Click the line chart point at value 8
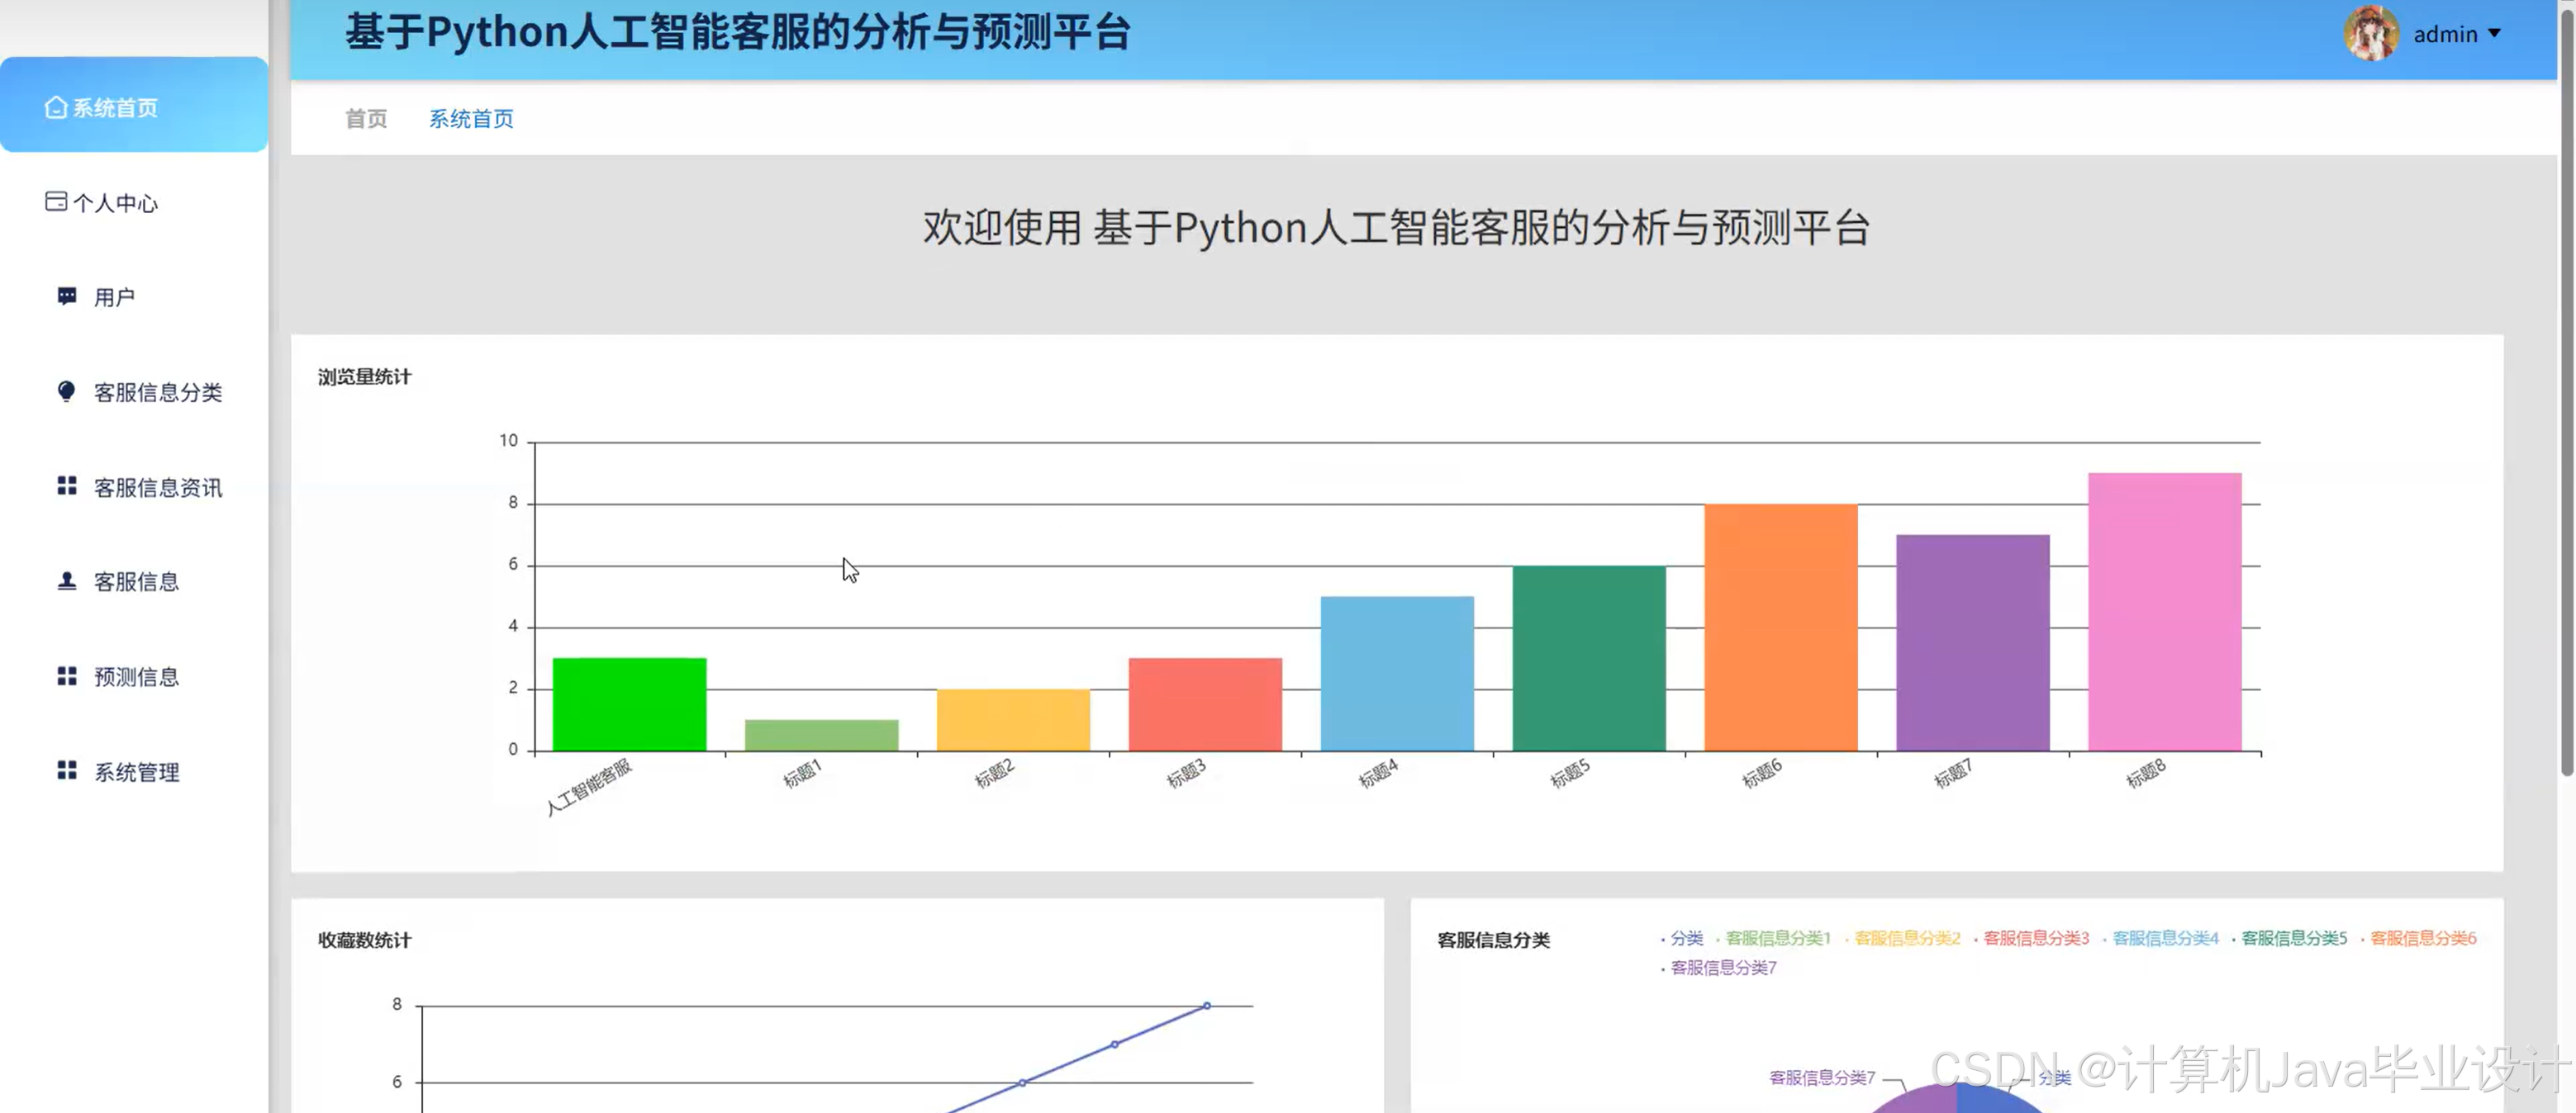Viewport: 2576px width, 1113px height. 1207,1005
